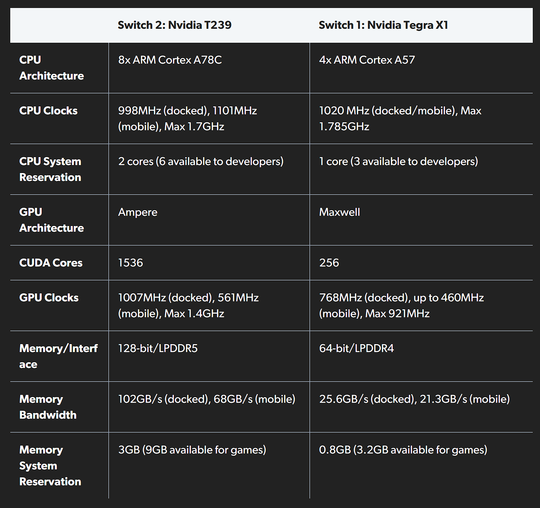This screenshot has width=540, height=508.
Task: Click the '8x ARM Cortex A78C' cell
Action: [170, 60]
